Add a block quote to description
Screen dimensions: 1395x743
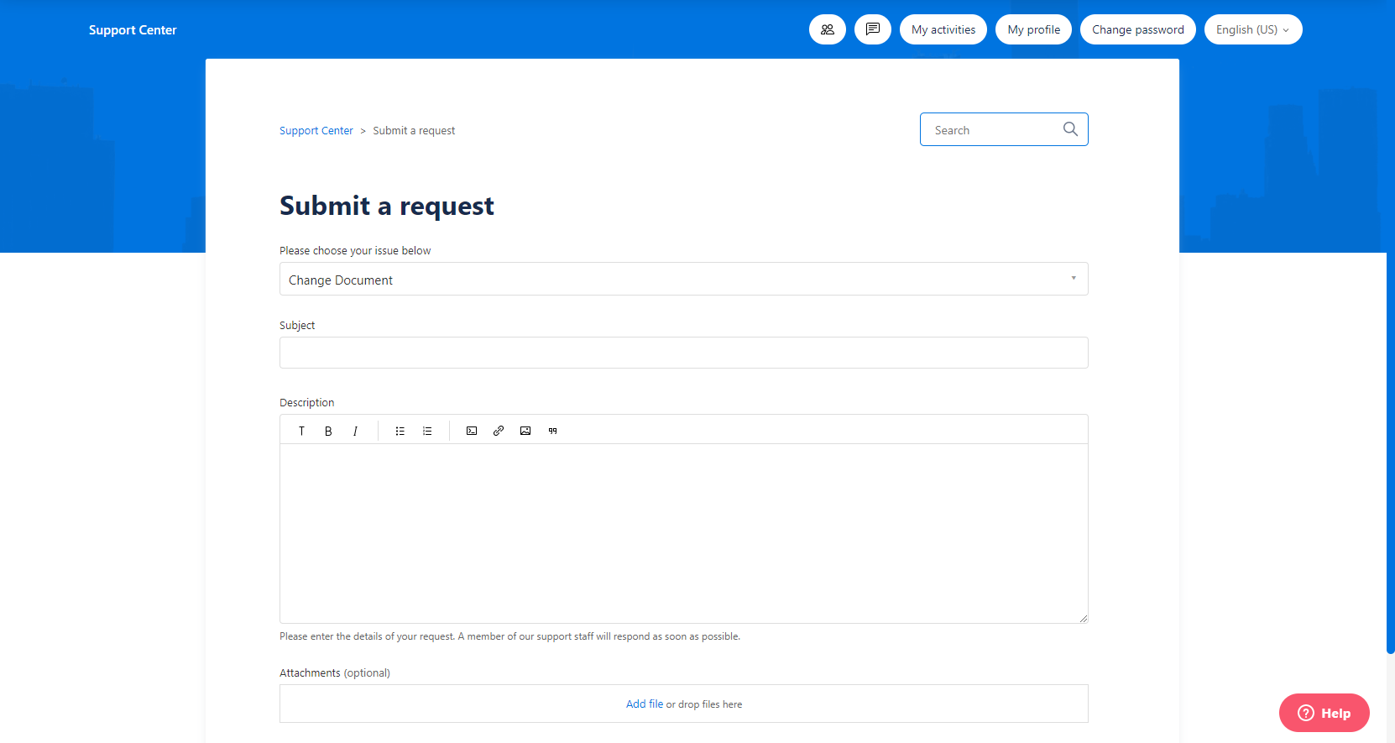552,431
